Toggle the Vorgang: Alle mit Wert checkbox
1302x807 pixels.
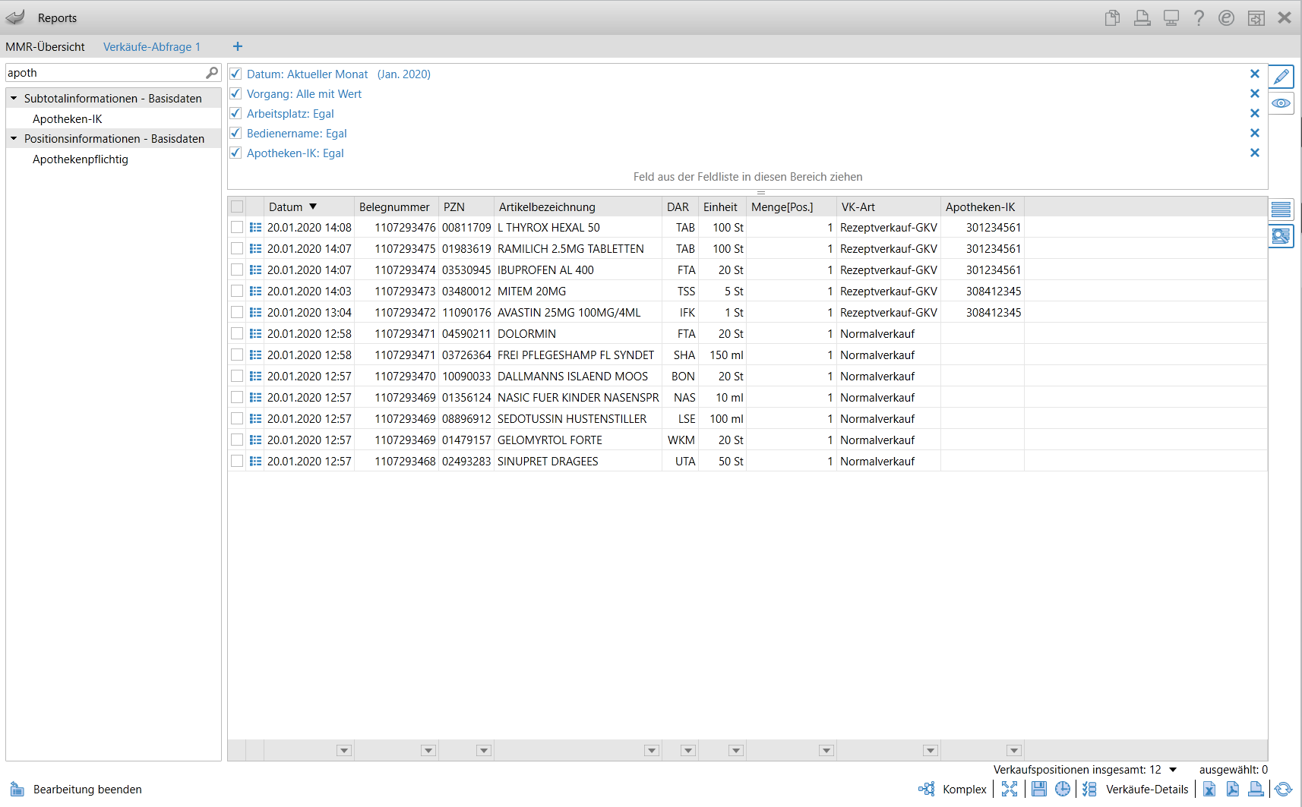(235, 93)
